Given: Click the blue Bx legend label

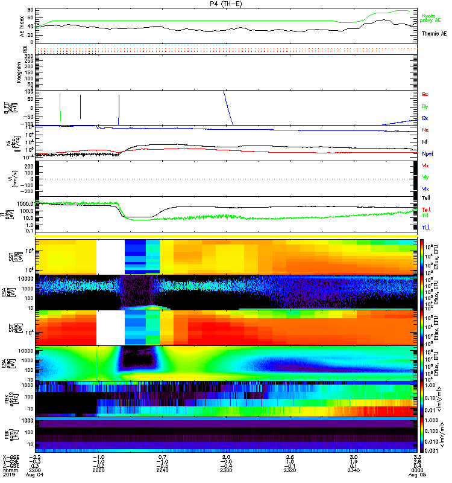Looking at the screenshot, I should (425, 118).
